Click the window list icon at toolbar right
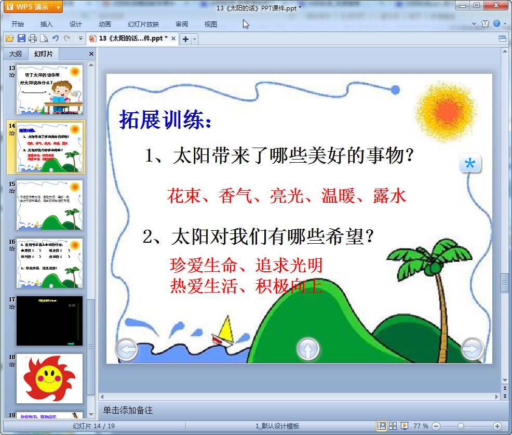The image size is (512, 435). click(502, 39)
